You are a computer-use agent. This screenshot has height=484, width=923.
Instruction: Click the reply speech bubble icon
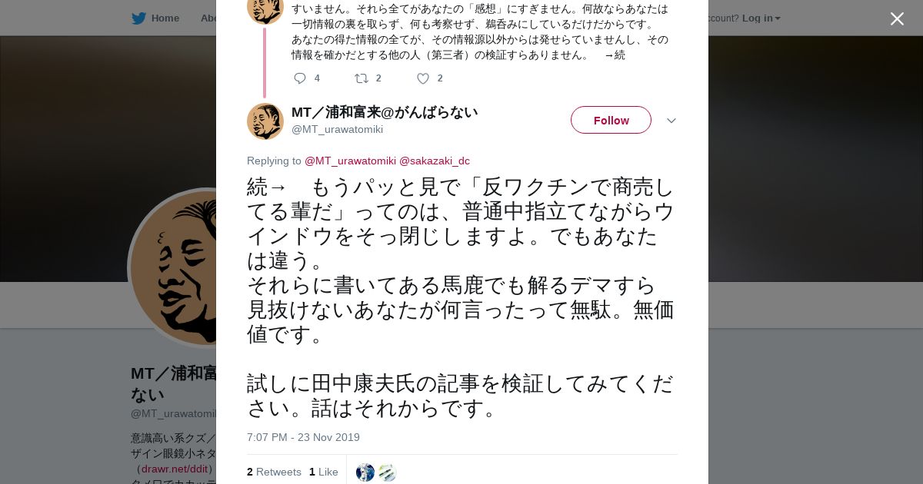coord(300,78)
